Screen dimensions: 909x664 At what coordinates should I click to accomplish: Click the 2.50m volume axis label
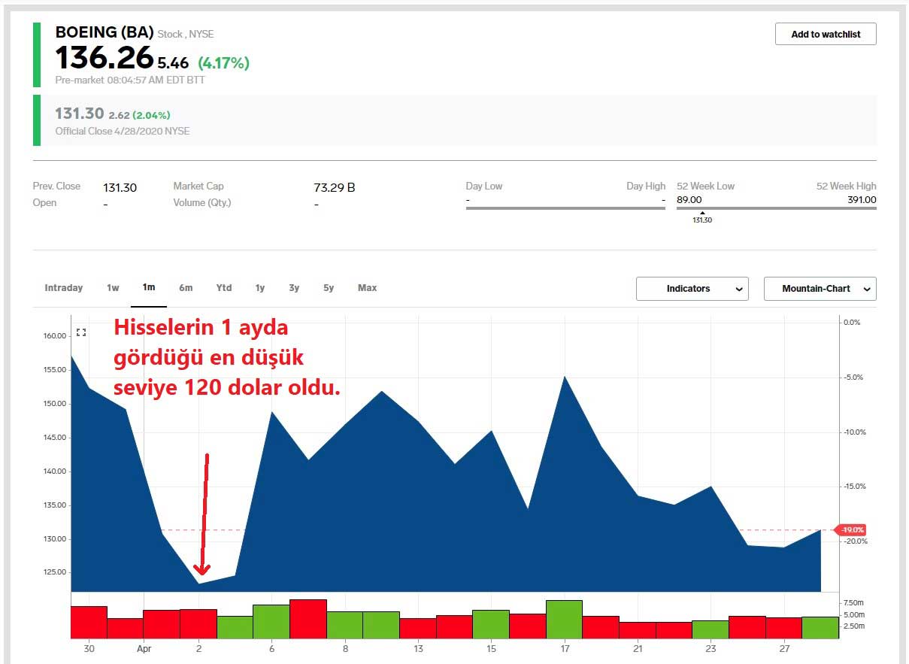pos(854,626)
